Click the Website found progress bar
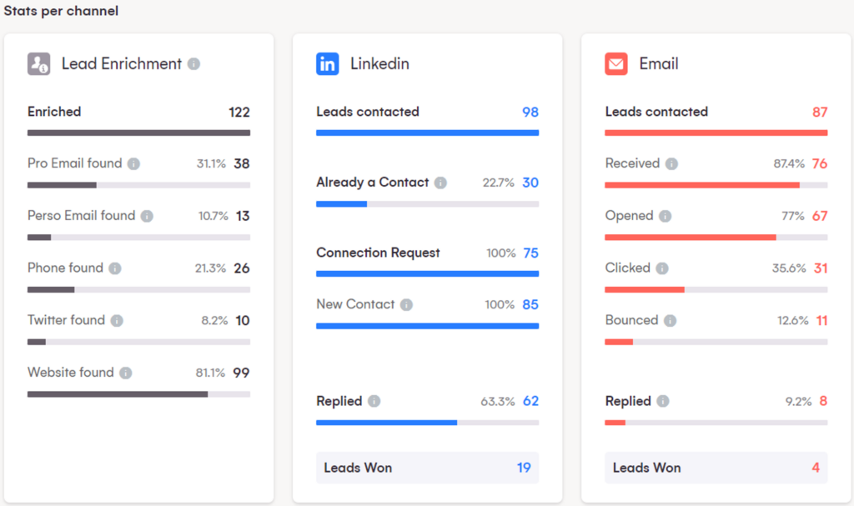This screenshot has height=506, width=854. click(138, 393)
